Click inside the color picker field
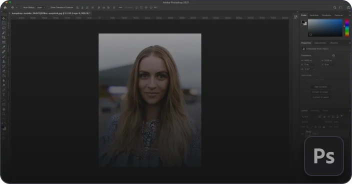The width and height of the screenshot is (352, 184). coord(325,28)
